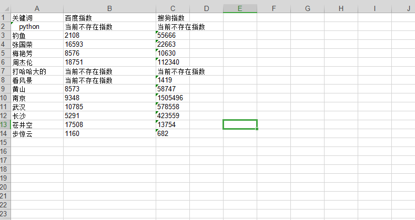Select the 梅艳芳 cell

(x=37, y=54)
